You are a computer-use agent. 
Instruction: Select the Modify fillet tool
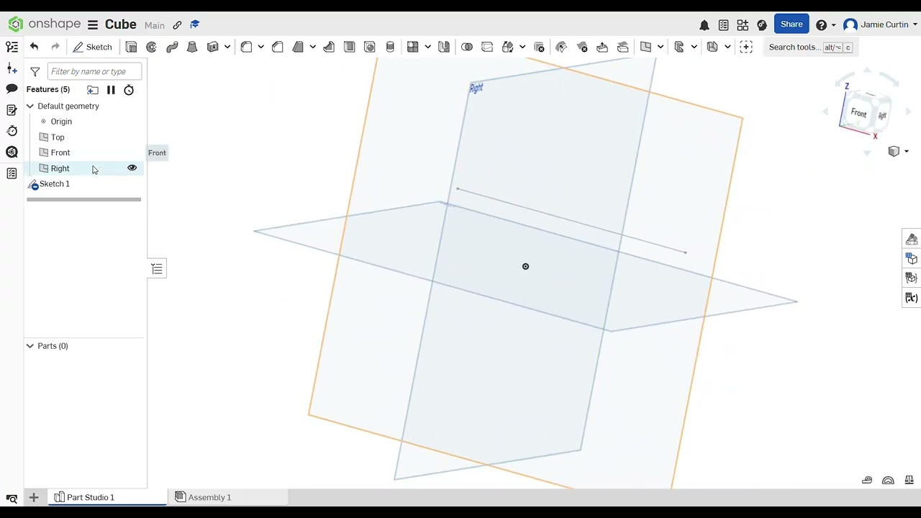pos(562,47)
